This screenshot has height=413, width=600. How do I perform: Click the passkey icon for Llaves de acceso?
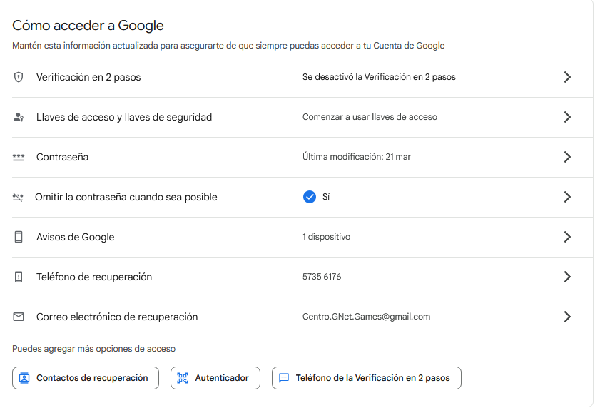pyautogui.click(x=19, y=117)
